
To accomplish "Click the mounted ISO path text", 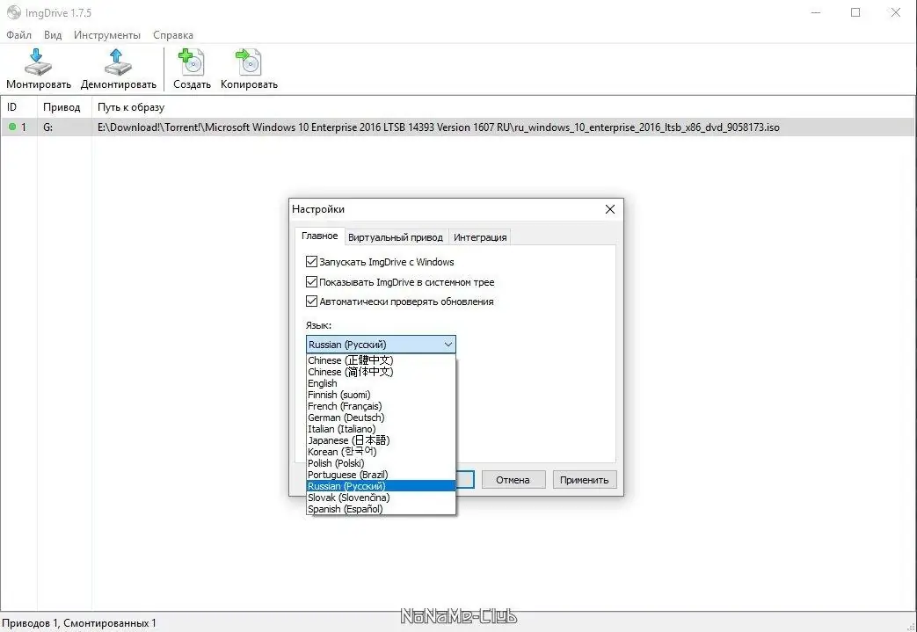I will pos(438,127).
